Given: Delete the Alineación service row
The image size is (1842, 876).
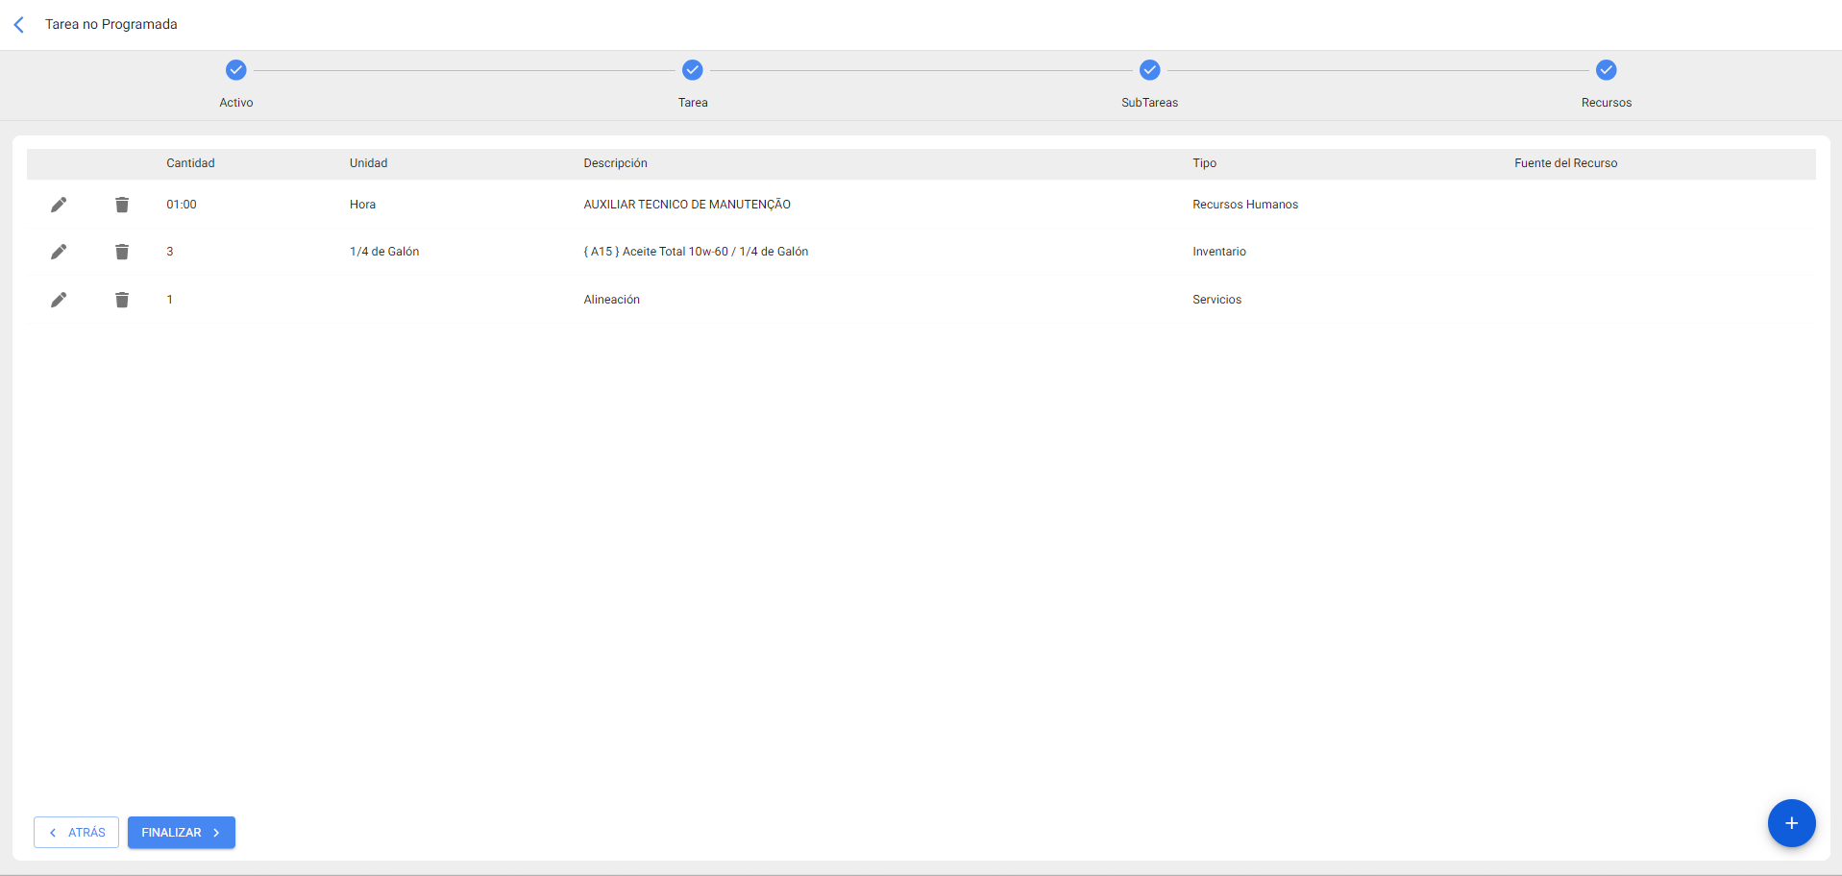Looking at the screenshot, I should tap(122, 300).
